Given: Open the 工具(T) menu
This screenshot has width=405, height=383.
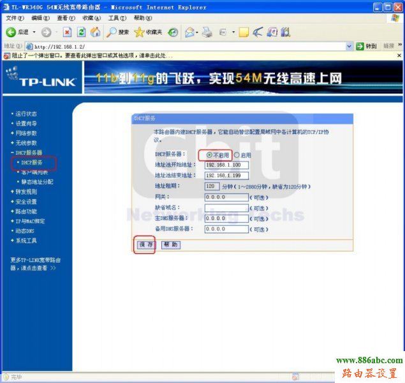Looking at the screenshot, I should pyautogui.click(x=117, y=18).
